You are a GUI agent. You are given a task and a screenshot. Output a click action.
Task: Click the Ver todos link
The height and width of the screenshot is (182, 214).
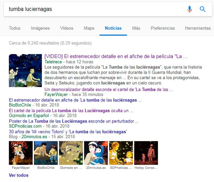[18, 175]
